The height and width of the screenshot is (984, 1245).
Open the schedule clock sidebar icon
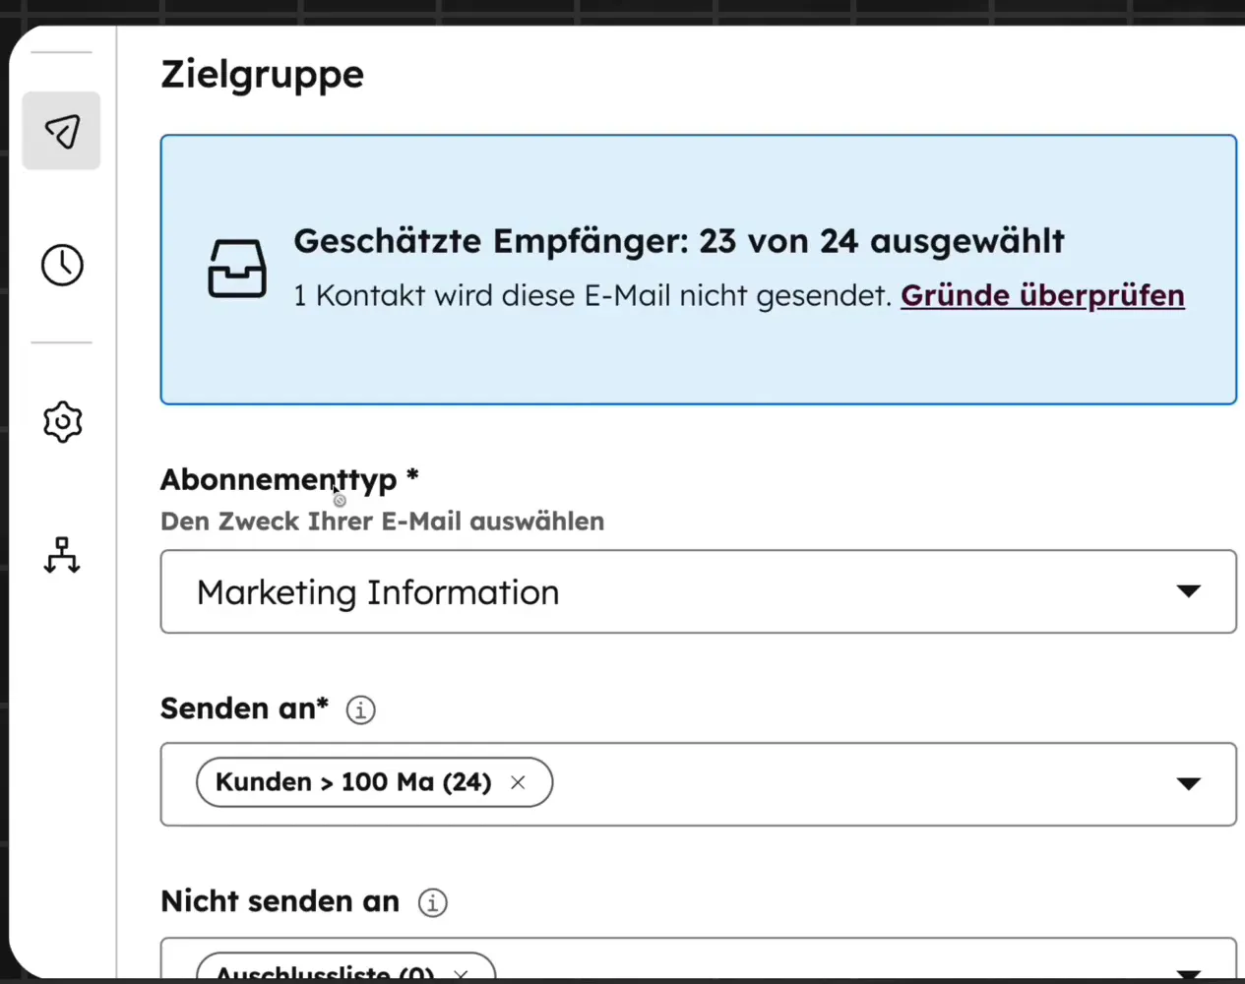point(62,266)
